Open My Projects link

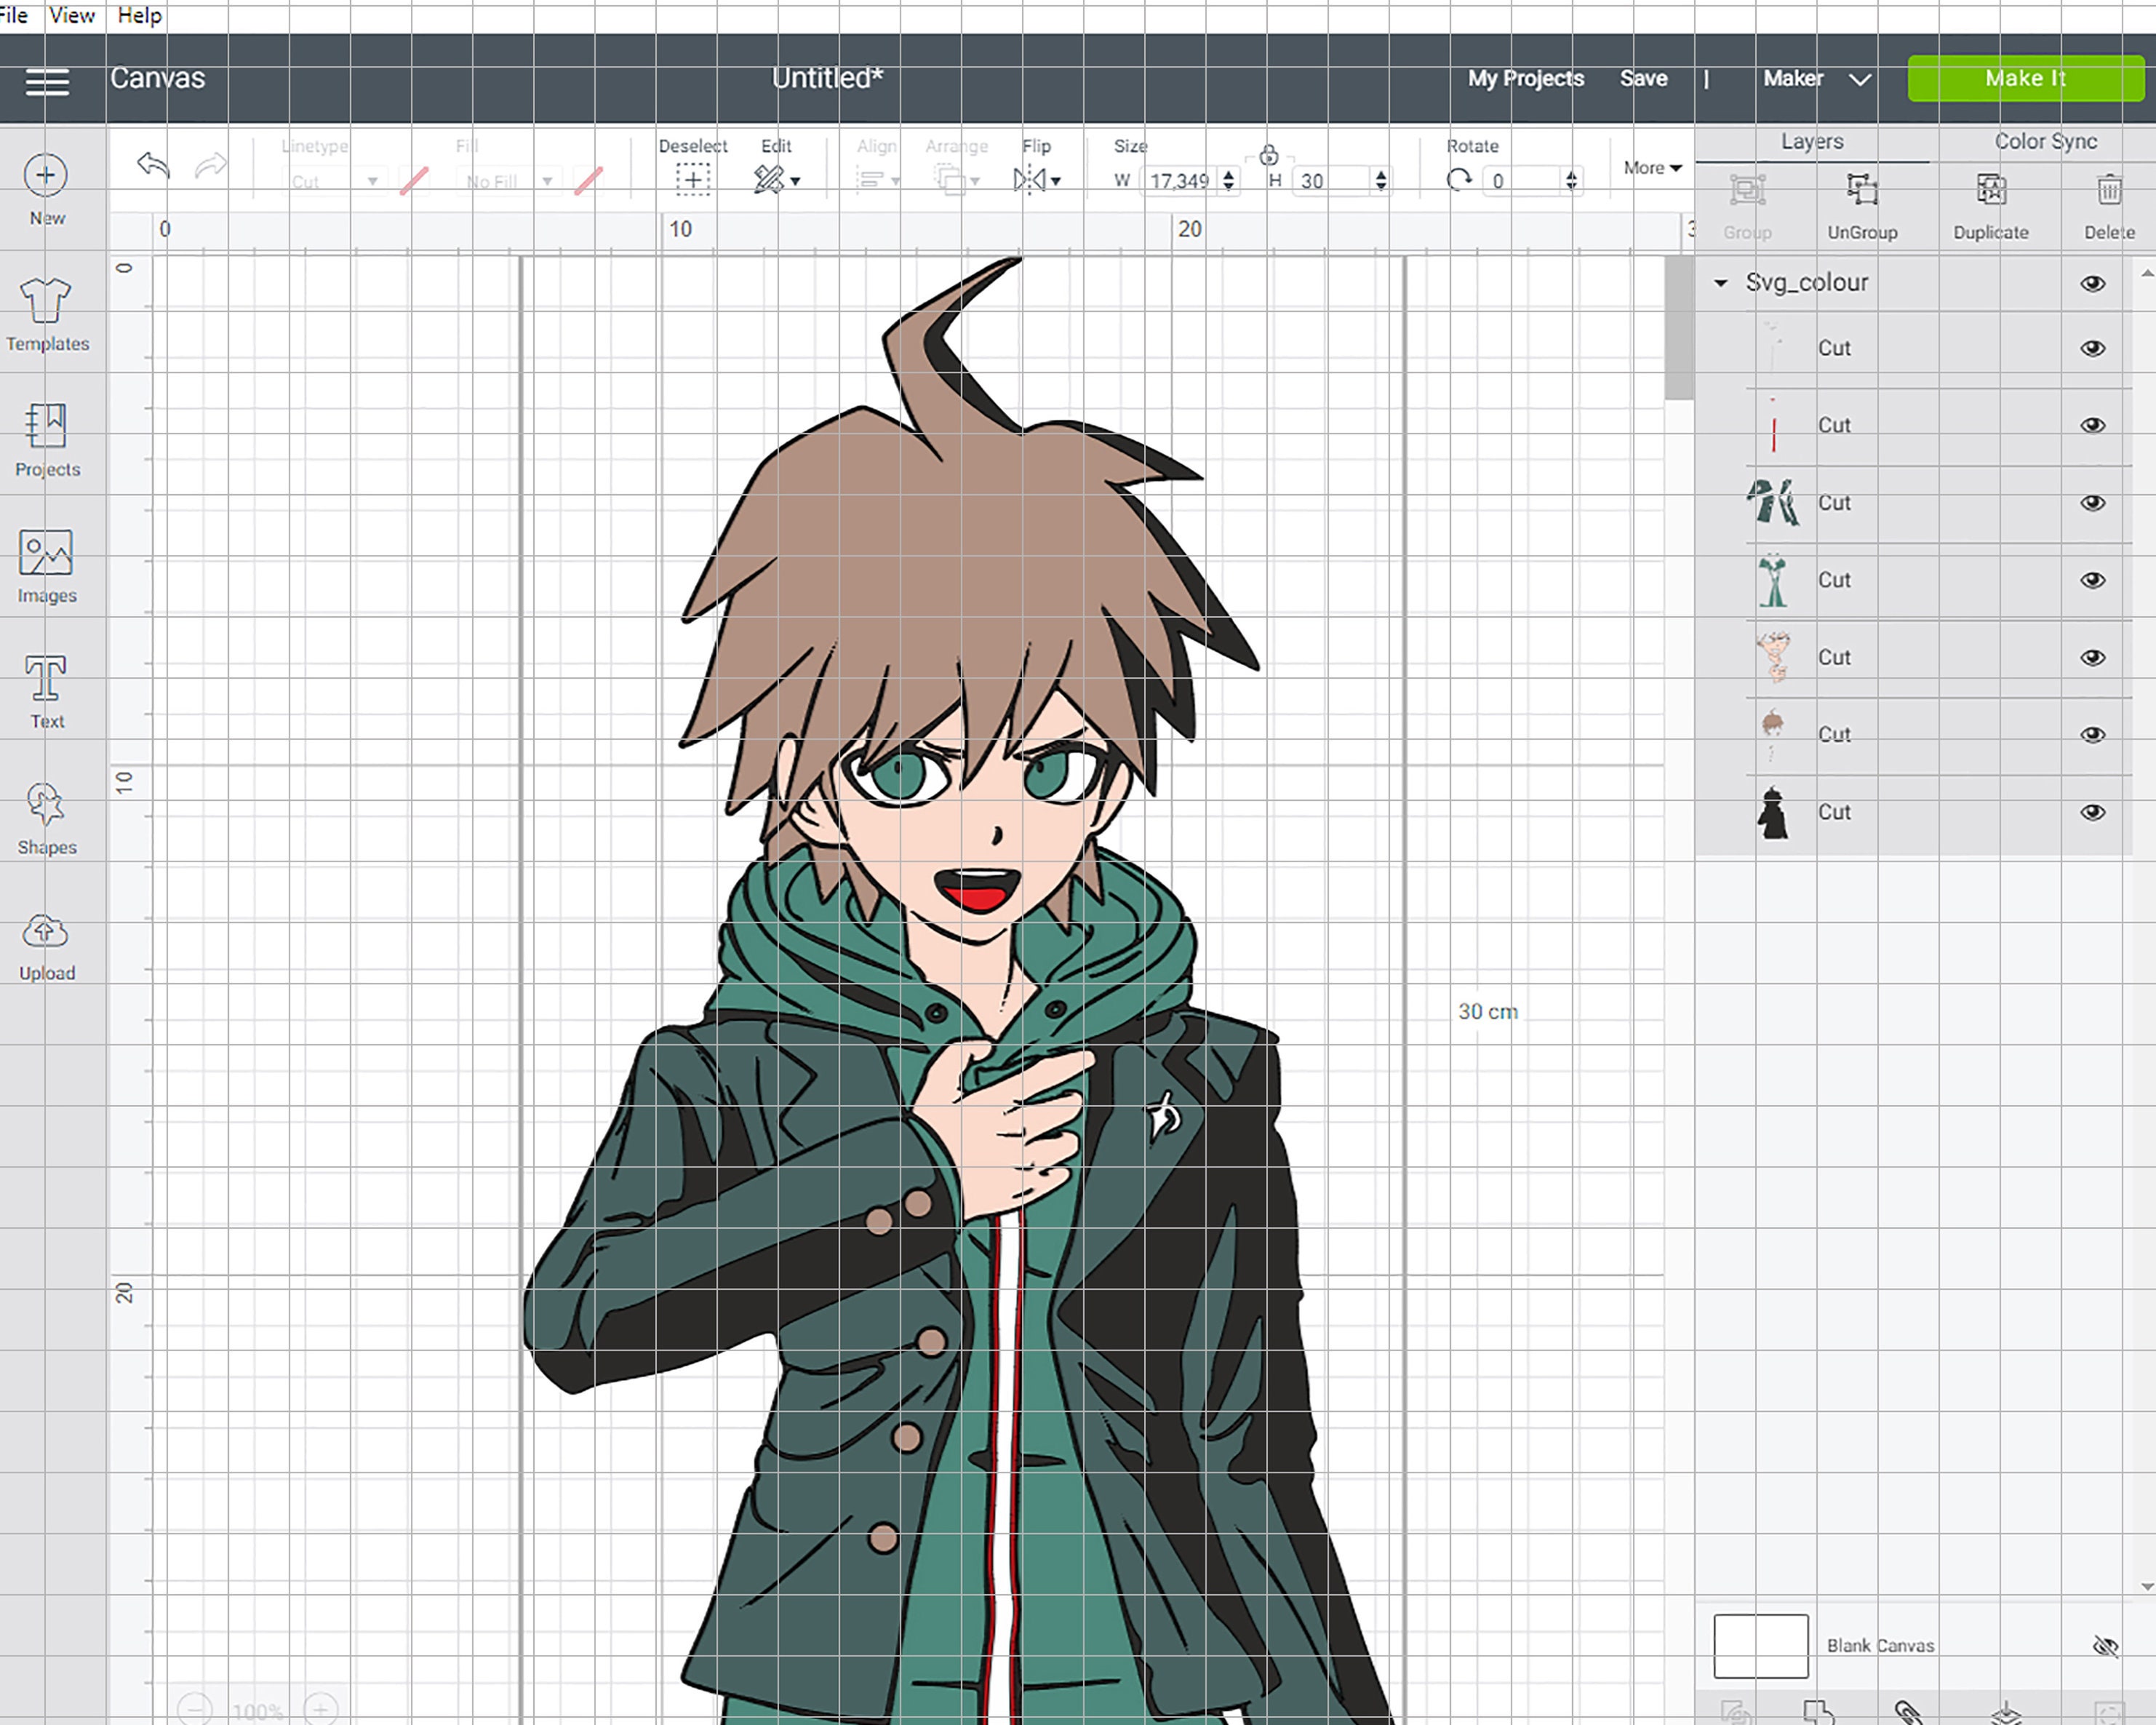click(x=1526, y=79)
